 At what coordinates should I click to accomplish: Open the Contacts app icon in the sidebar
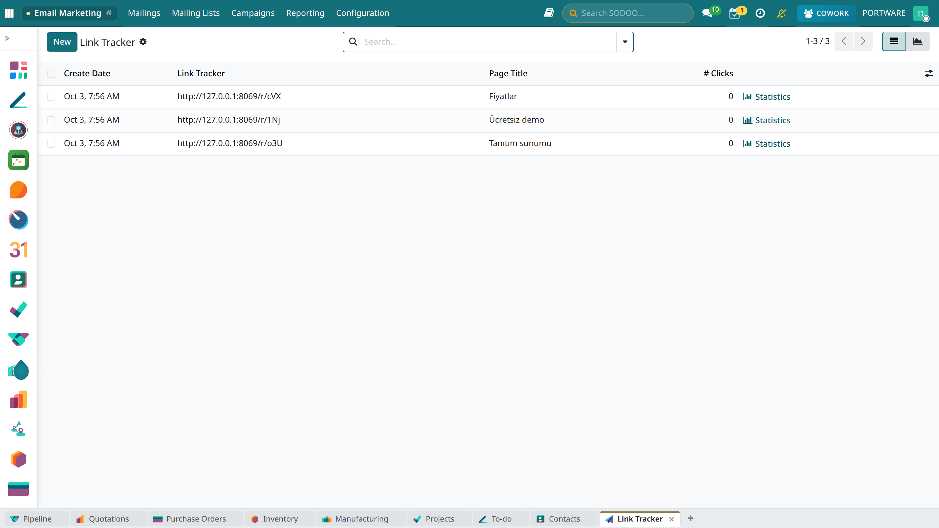(18, 280)
